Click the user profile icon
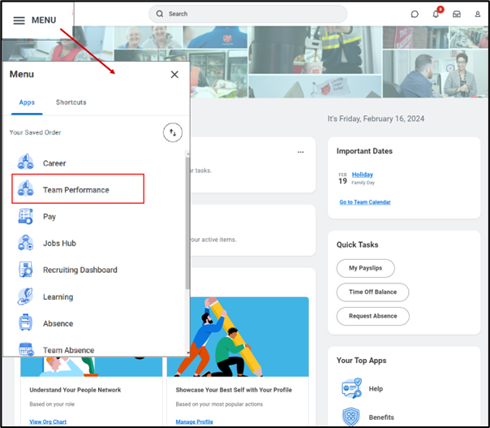 (478, 14)
